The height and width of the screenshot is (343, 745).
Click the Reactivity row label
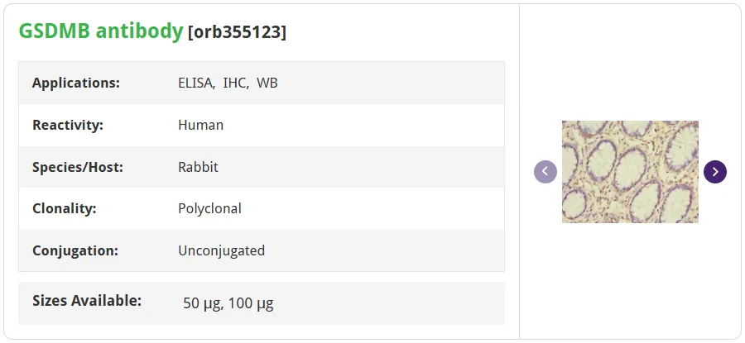[68, 126]
